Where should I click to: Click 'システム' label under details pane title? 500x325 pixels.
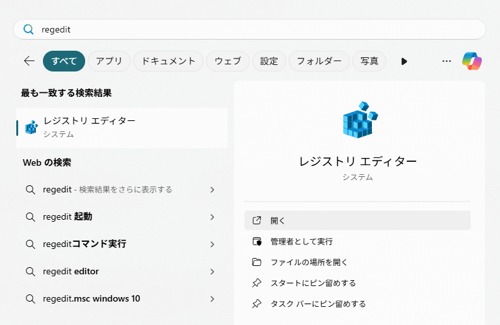358,177
